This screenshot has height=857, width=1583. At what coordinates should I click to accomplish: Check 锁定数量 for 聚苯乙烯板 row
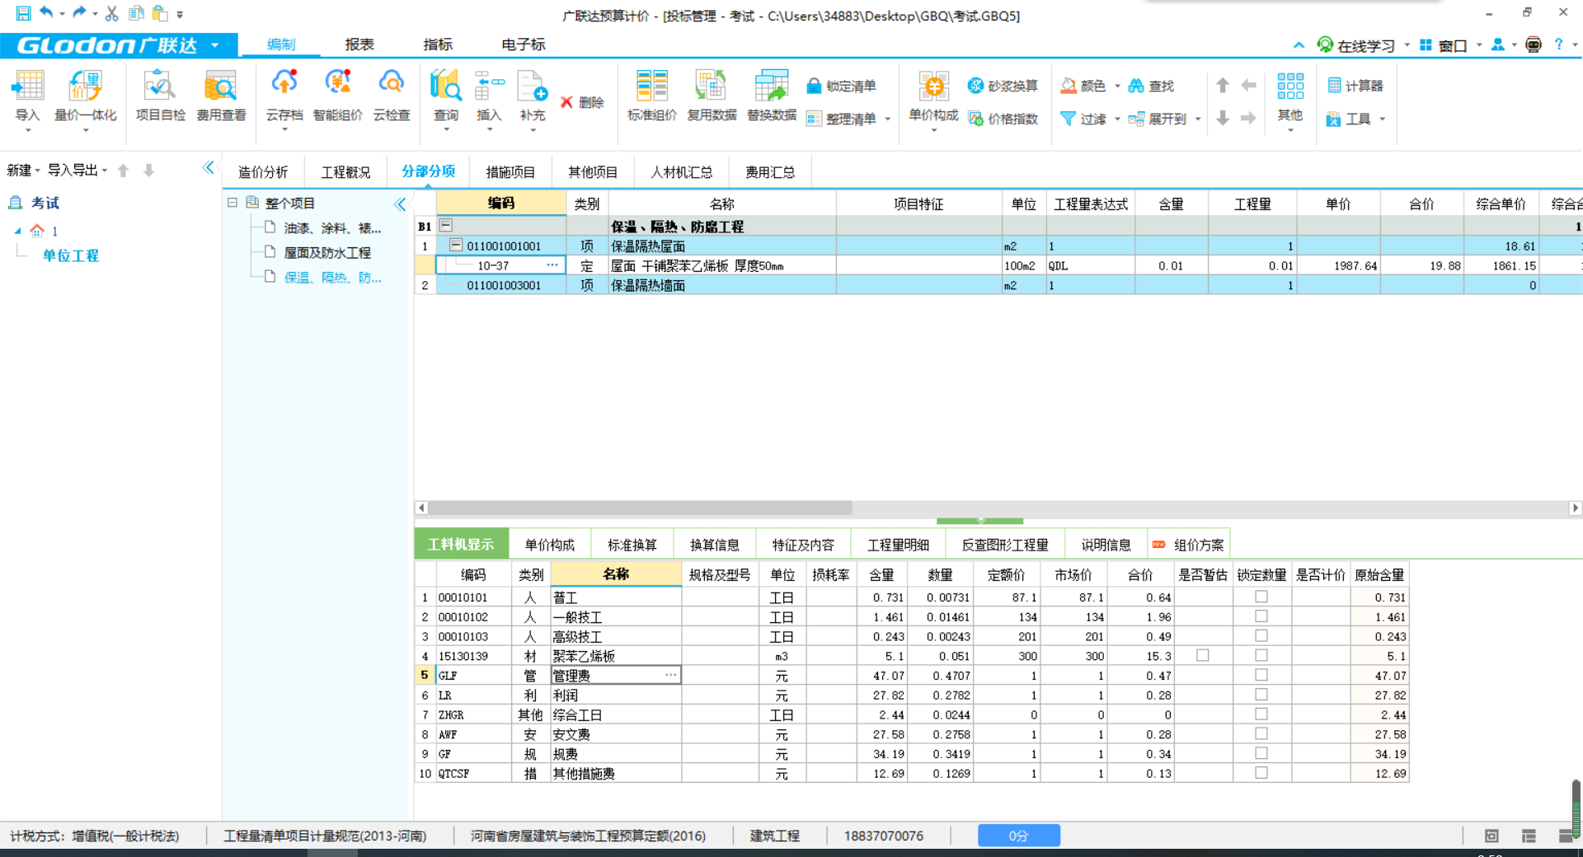[x=1261, y=655]
